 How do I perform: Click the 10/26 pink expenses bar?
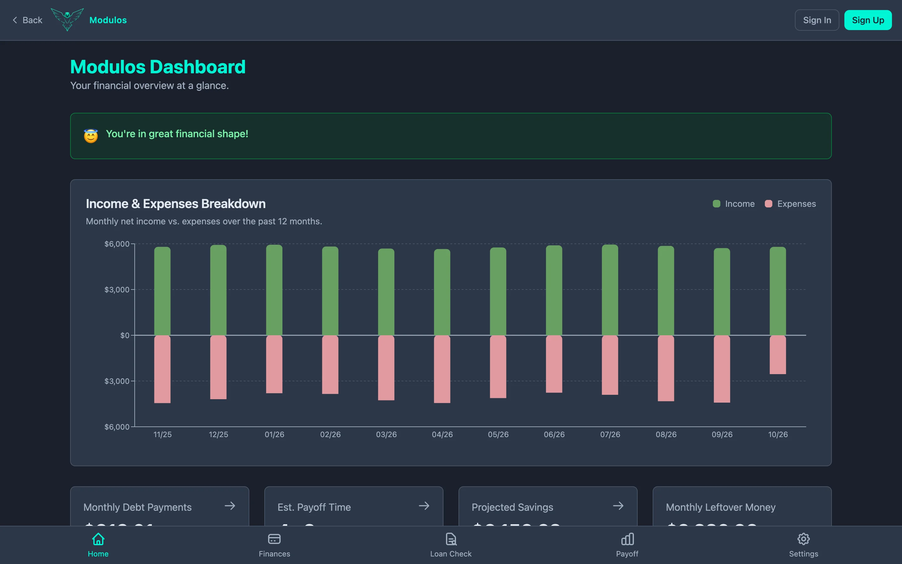(x=778, y=355)
